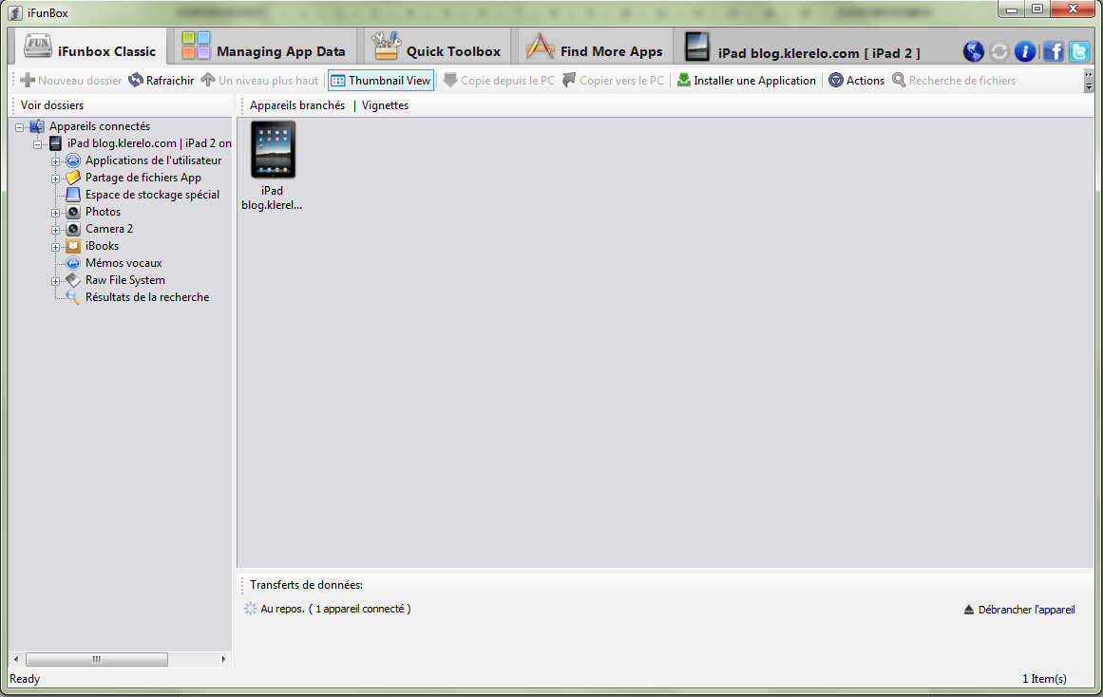Click Installer une Application
The height and width of the screenshot is (697, 1103).
click(x=747, y=80)
